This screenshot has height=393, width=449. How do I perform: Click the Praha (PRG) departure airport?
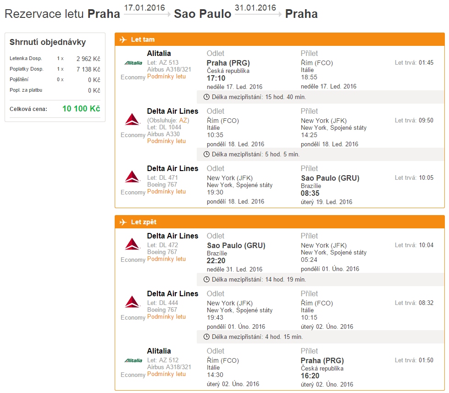coord(228,63)
